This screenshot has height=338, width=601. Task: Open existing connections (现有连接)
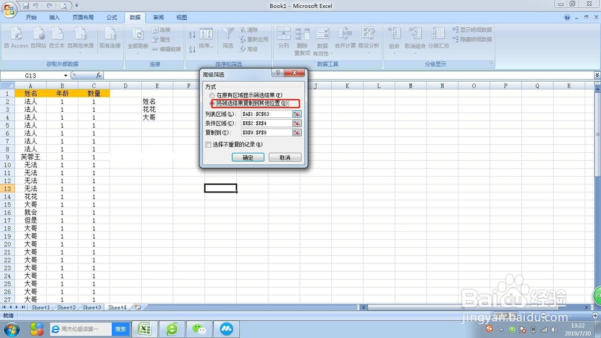[x=110, y=38]
